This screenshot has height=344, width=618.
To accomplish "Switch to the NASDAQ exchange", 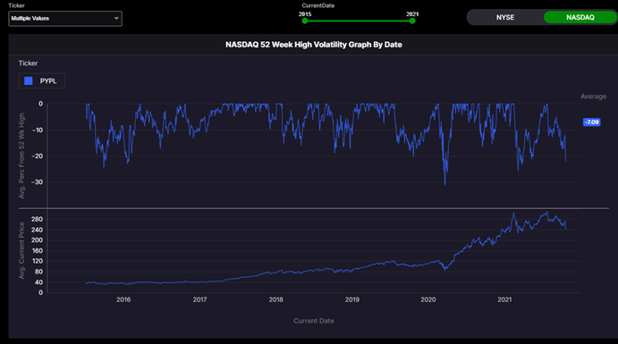I will pyautogui.click(x=580, y=17).
